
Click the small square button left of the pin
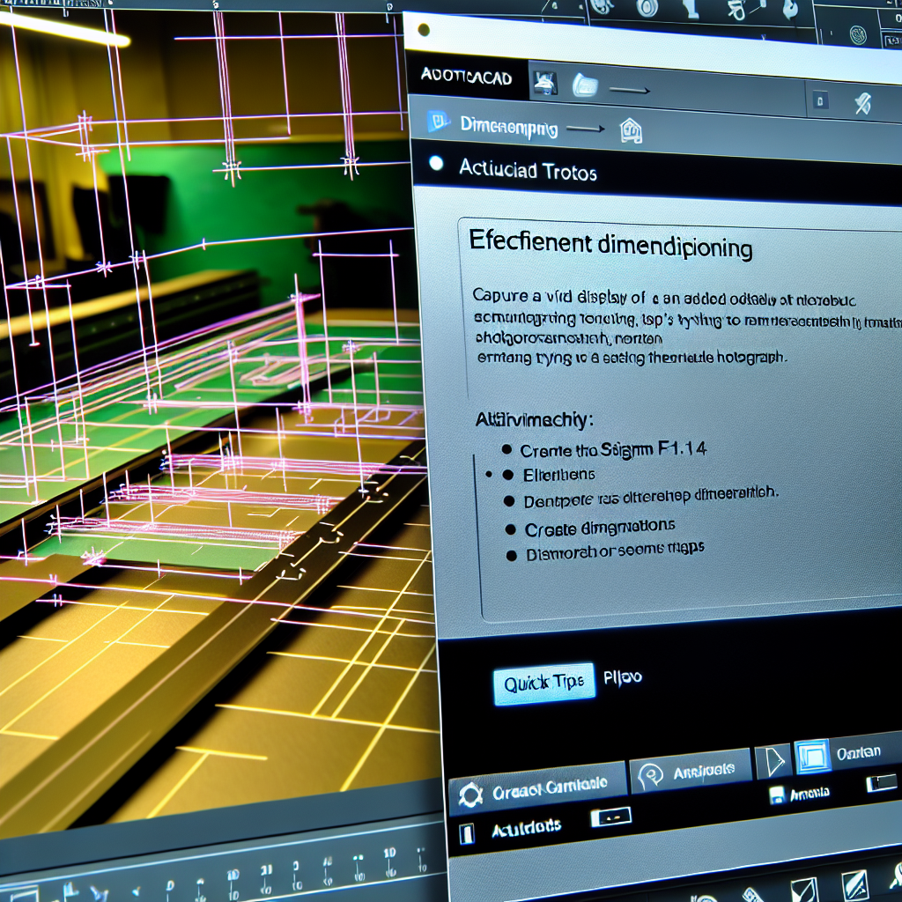pos(820,100)
